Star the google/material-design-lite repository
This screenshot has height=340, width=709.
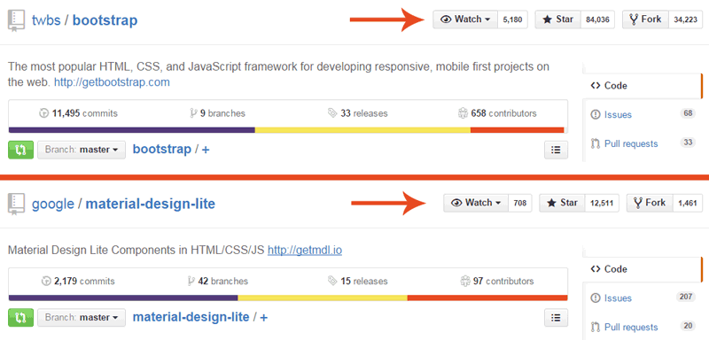tap(563, 203)
